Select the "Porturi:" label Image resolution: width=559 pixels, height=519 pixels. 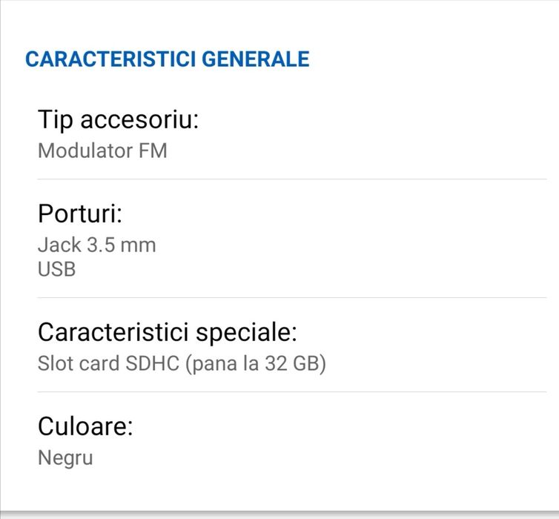coord(79,214)
